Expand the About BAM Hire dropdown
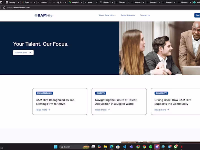 [x=107, y=15]
